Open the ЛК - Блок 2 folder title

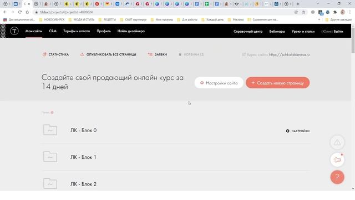point(83,184)
